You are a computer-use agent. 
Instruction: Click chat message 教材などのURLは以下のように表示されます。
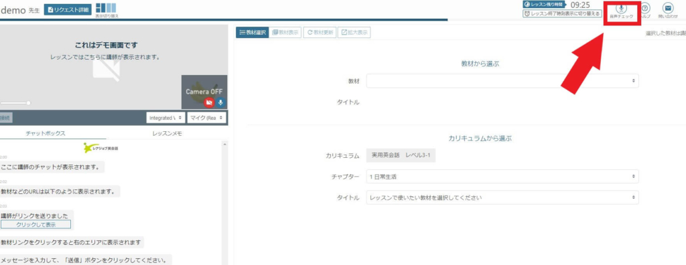(x=60, y=191)
